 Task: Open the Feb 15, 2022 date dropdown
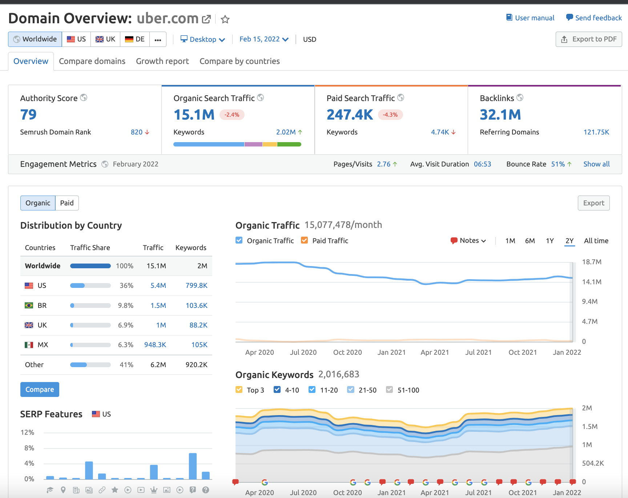264,39
